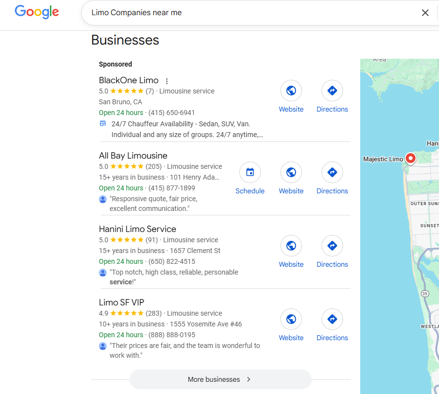Get directions to All Bay Limousine
The height and width of the screenshot is (394, 439).
click(332, 172)
